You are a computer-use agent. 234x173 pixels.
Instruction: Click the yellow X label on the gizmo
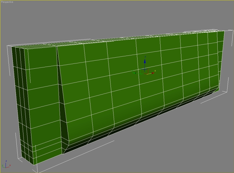pos(155,70)
